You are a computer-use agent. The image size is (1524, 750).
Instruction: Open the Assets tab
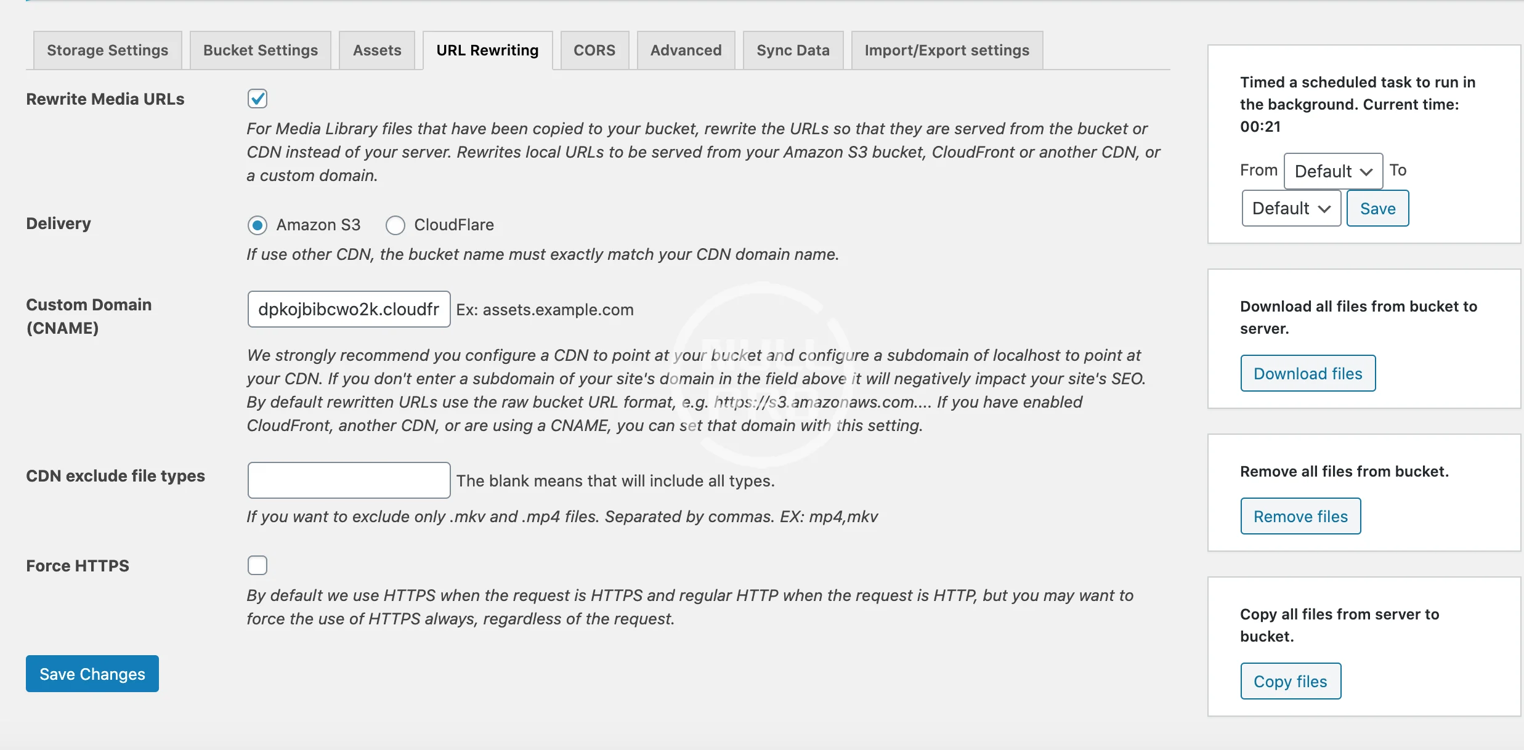377,50
